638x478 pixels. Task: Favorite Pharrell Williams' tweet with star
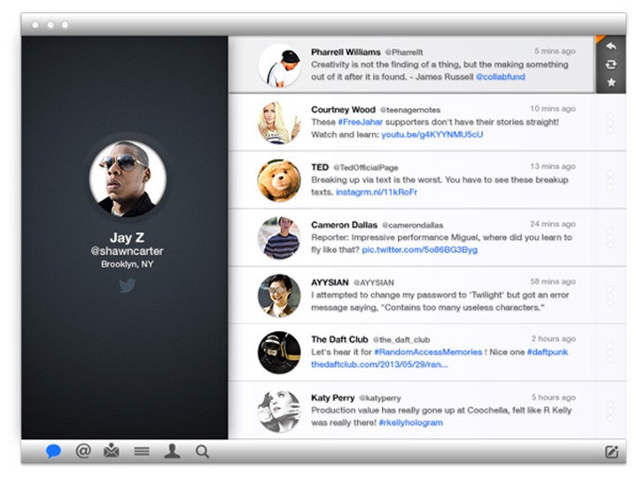point(611,82)
